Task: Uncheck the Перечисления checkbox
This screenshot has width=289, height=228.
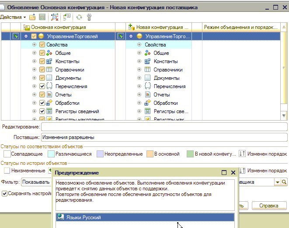Action: pyautogui.click(x=42, y=86)
